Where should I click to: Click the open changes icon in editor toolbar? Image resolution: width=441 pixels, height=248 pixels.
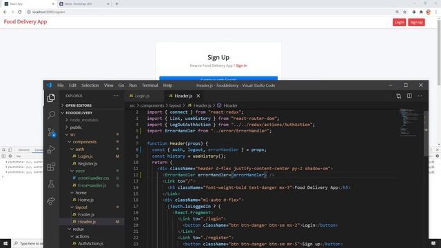pyautogui.click(x=398, y=96)
